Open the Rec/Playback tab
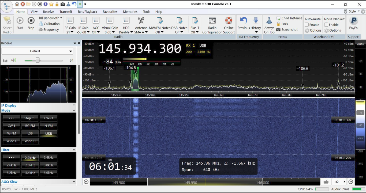 click(87, 12)
